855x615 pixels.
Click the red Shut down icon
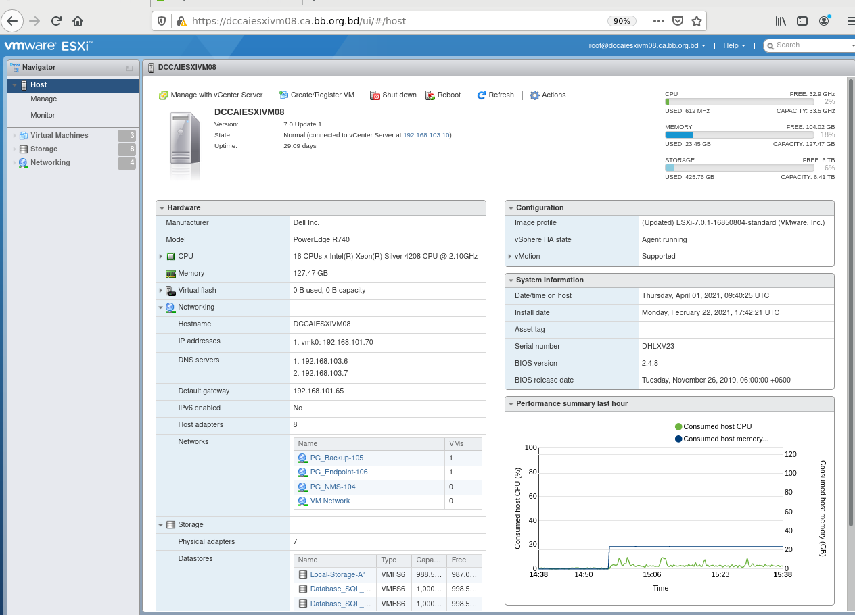[x=375, y=95]
